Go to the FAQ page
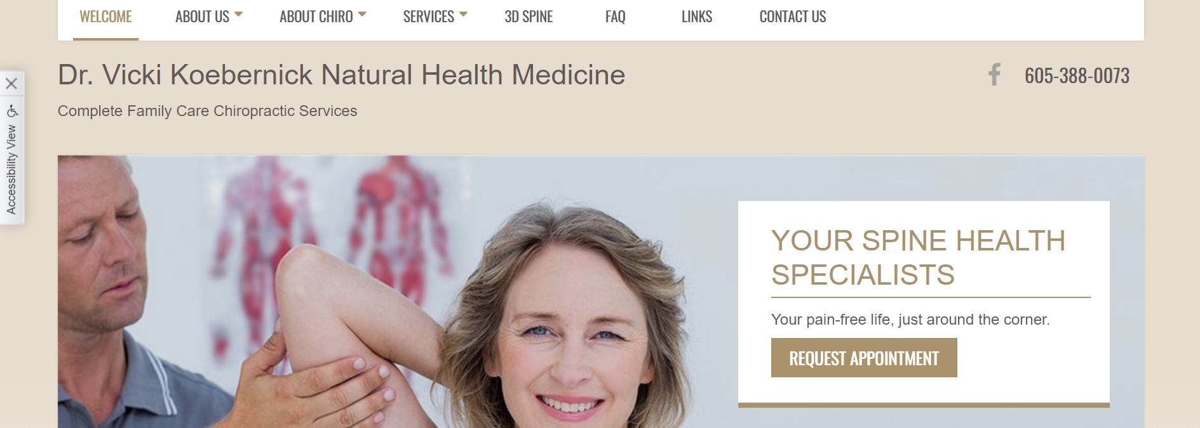 (x=615, y=16)
